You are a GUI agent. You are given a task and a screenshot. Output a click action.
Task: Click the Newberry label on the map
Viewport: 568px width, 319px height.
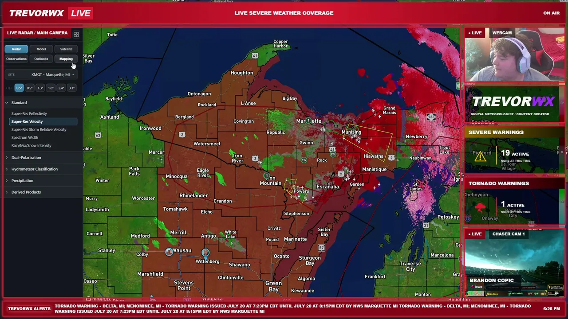416,136
